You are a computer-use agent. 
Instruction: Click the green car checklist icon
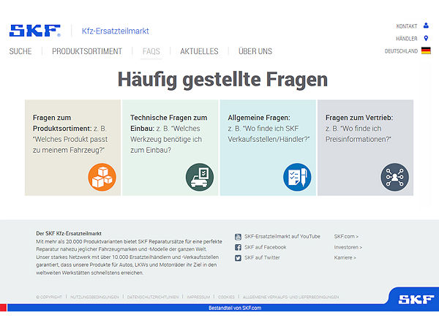(x=200, y=177)
